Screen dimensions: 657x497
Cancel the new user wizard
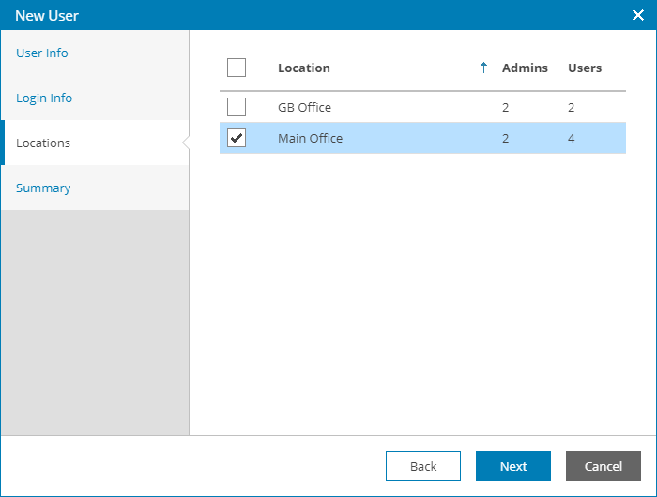pos(603,466)
